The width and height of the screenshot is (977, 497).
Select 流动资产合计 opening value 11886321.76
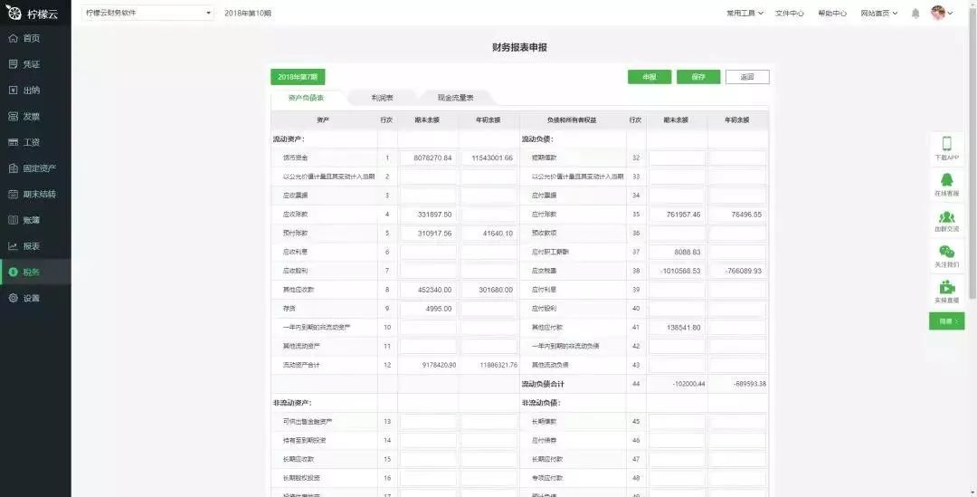pos(498,366)
